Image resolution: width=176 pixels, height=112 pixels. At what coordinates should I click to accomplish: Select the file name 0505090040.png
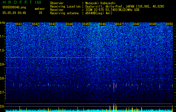point(14,7)
